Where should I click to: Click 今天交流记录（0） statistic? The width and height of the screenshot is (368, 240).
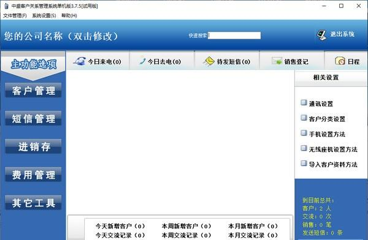120,235
